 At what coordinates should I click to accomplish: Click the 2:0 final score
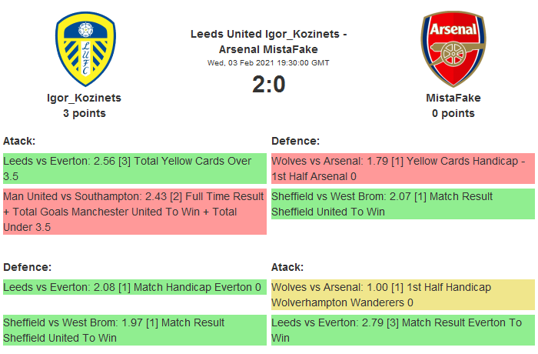click(x=268, y=84)
